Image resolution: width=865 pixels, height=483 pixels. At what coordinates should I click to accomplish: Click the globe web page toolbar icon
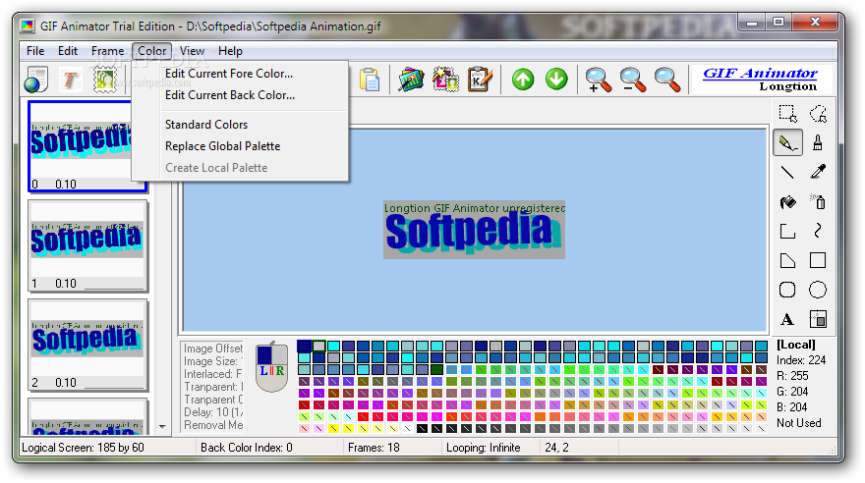(x=36, y=80)
